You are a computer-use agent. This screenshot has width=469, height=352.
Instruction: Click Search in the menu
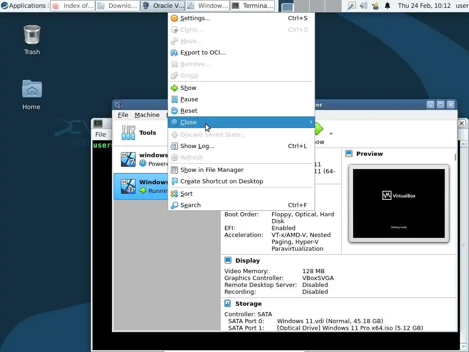click(x=241, y=205)
